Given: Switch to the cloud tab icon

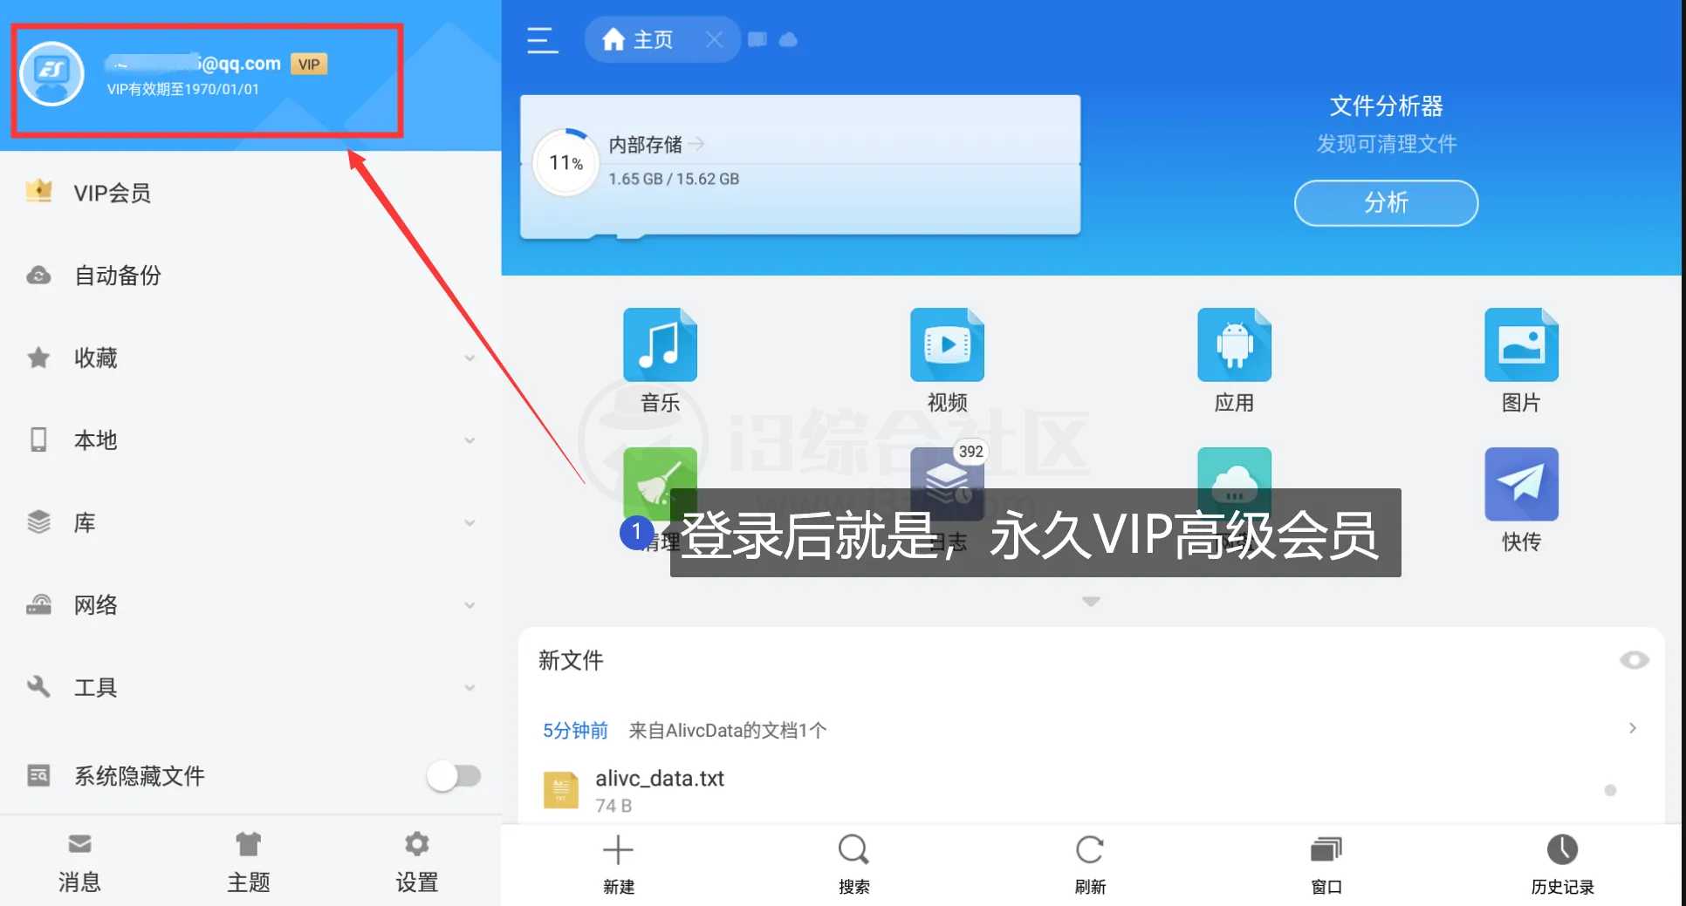Looking at the screenshot, I should (x=788, y=39).
